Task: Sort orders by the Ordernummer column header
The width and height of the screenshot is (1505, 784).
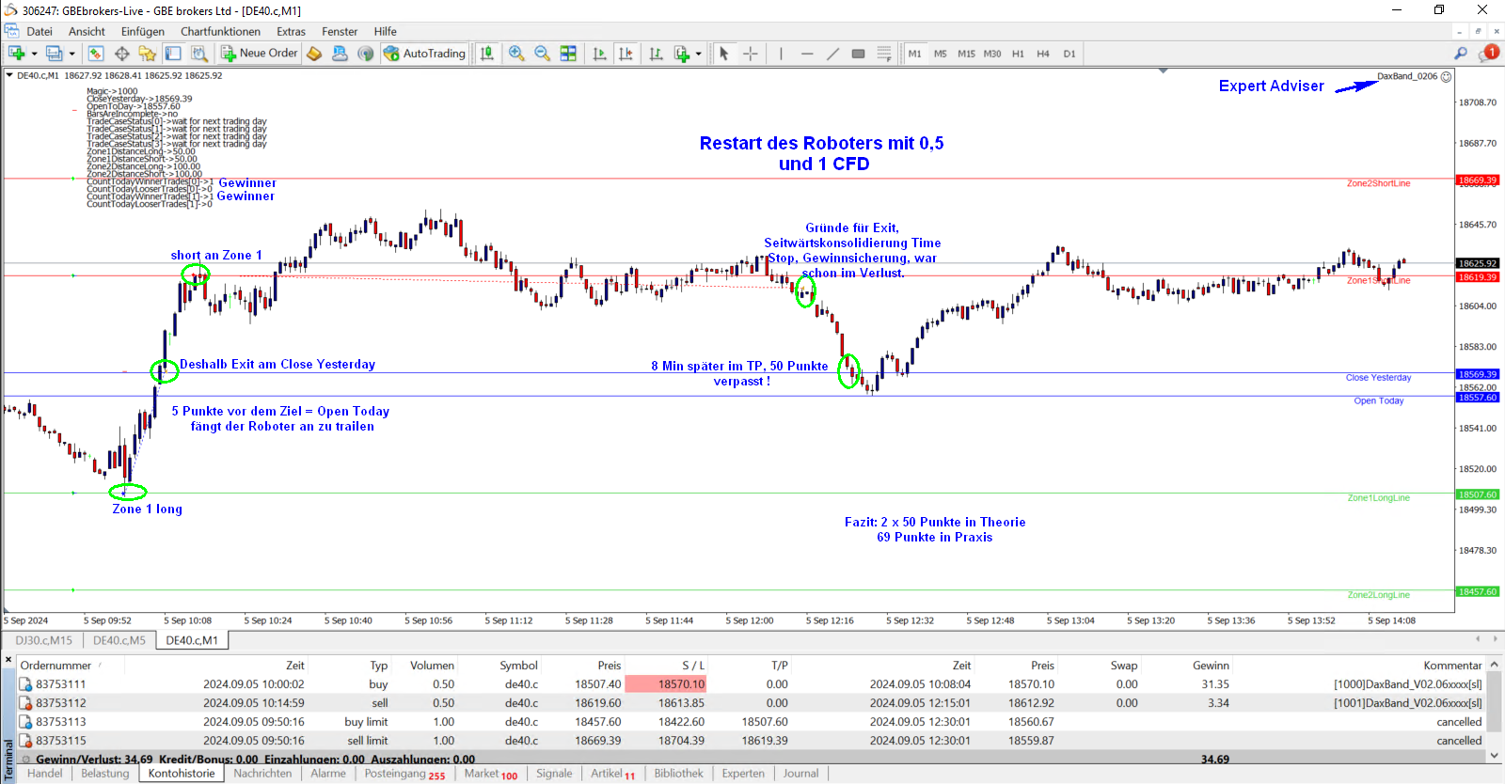Action: (56, 666)
